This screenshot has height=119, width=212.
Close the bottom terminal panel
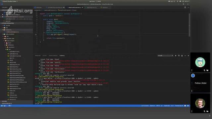(188, 56)
